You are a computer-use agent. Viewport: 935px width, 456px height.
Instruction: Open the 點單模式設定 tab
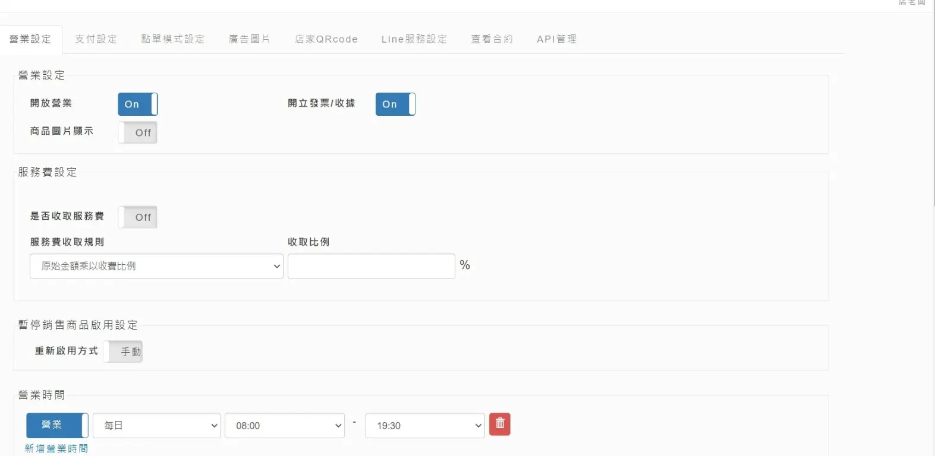172,39
